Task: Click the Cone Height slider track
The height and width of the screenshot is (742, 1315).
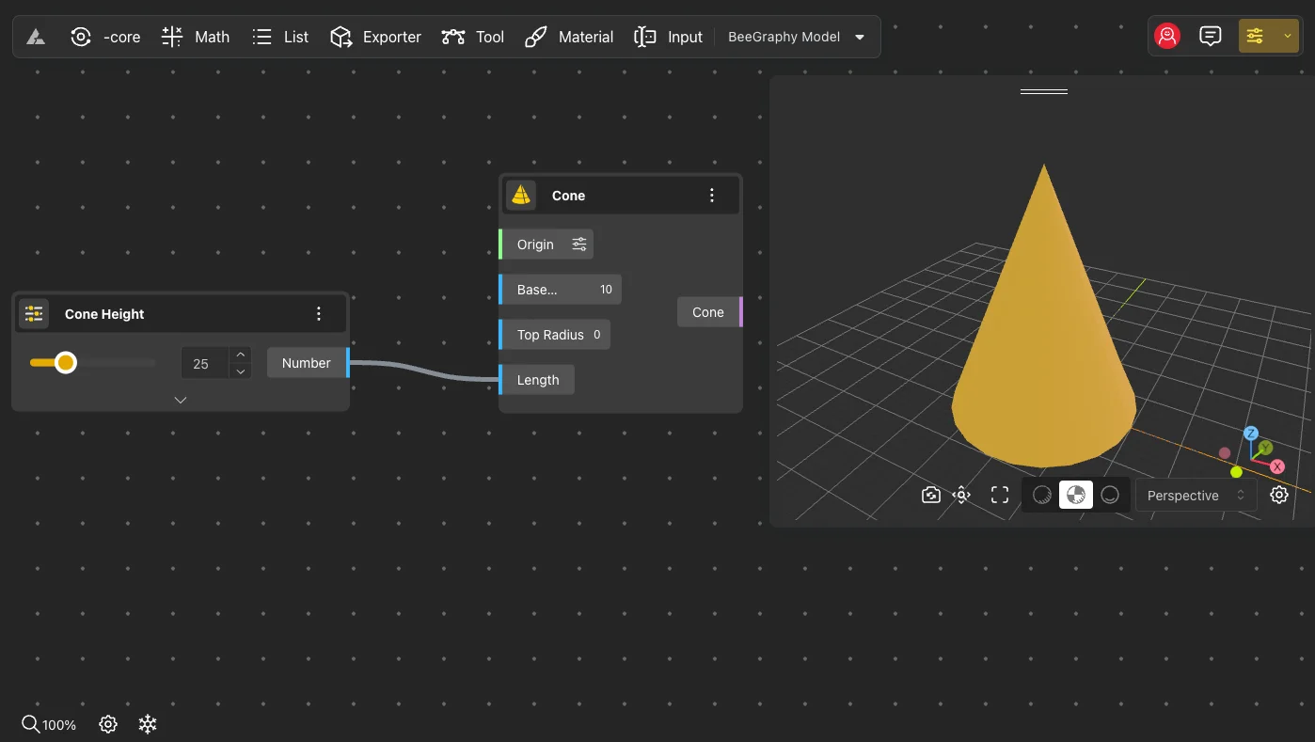Action: pyautogui.click(x=113, y=363)
